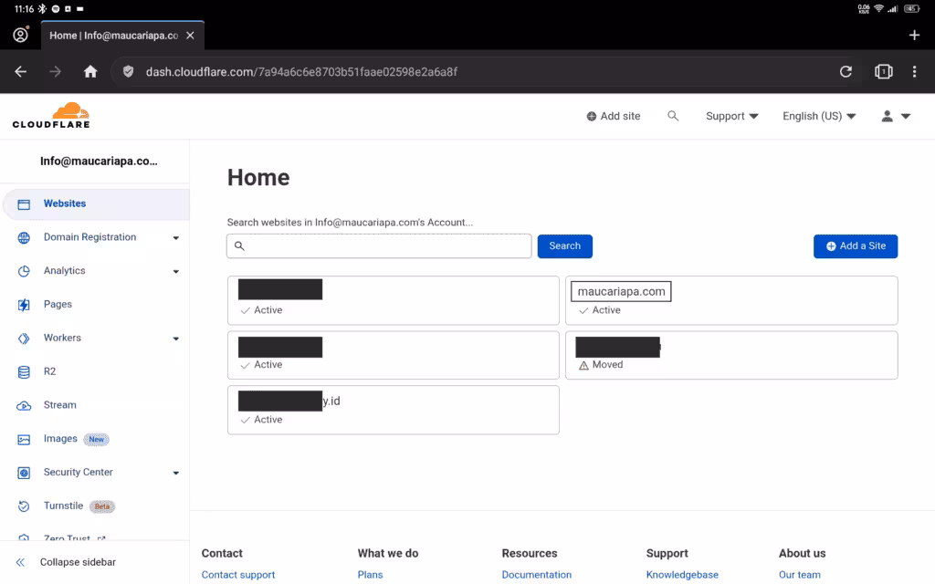The image size is (935, 584).
Task: Click the Collapse sidebar double-chevron icon
Action: point(20,562)
